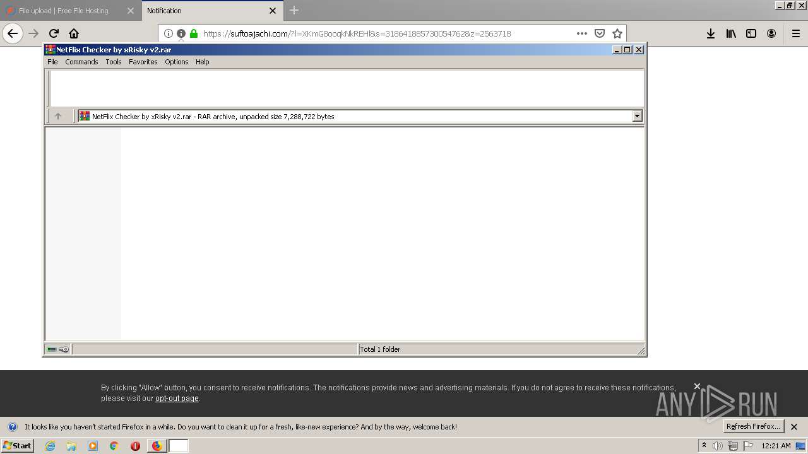Reload the current page
The width and height of the screenshot is (808, 454).
pos(54,33)
